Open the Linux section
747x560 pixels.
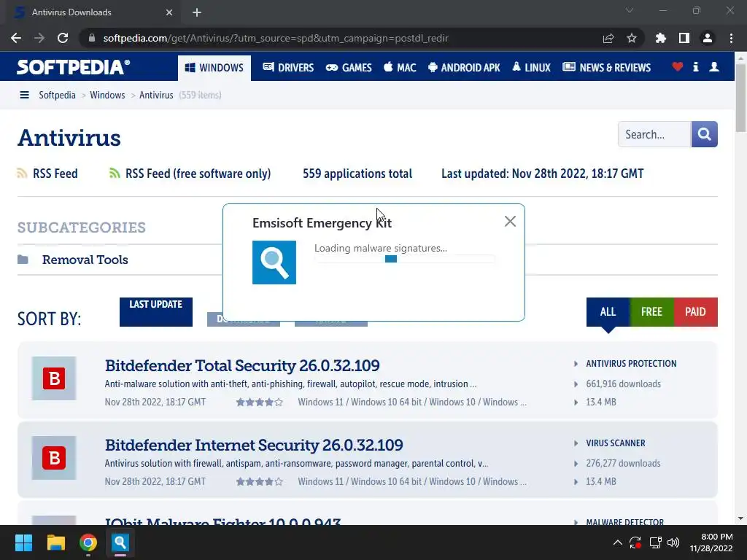(x=531, y=68)
